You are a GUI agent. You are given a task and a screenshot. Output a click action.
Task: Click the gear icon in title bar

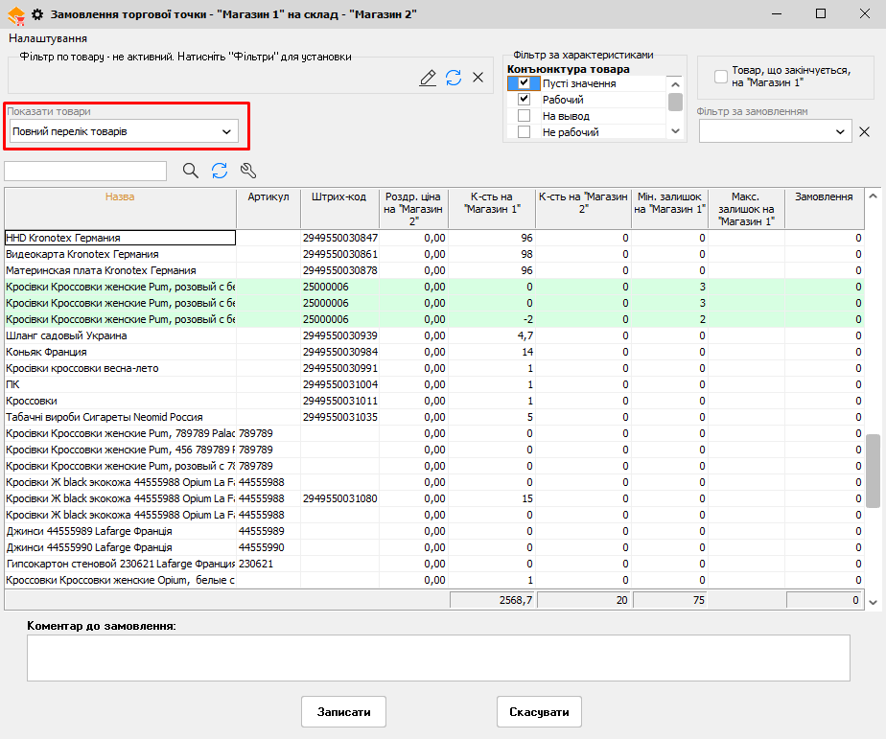38,14
